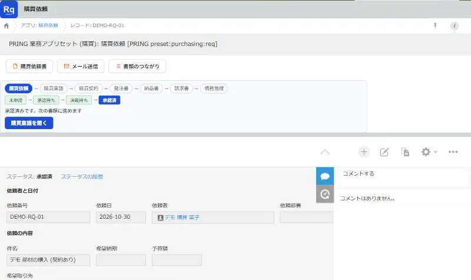Open the info icon at top right

(455, 25)
